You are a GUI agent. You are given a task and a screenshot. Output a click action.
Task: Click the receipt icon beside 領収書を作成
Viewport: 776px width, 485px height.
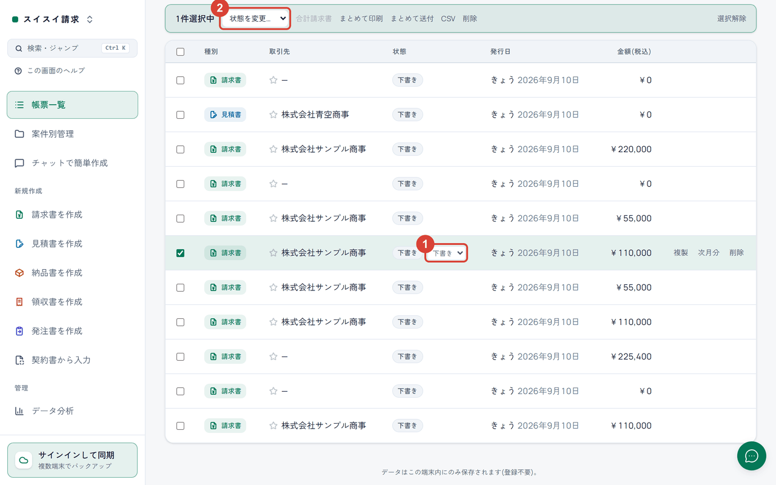19,302
